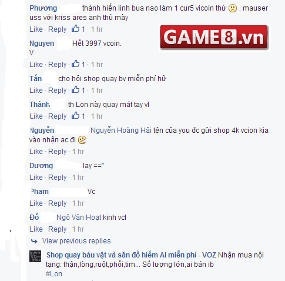Image resolution: width=285 pixels, height=281 pixels.
Task: Click the #Lon hashtag
Action: (54, 274)
